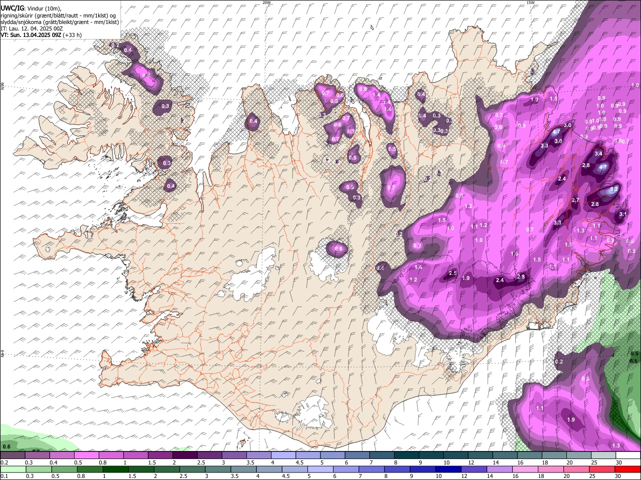641x480 pixels.
Task: Click the '2.7' snowfall value on map
Action: click(x=575, y=200)
